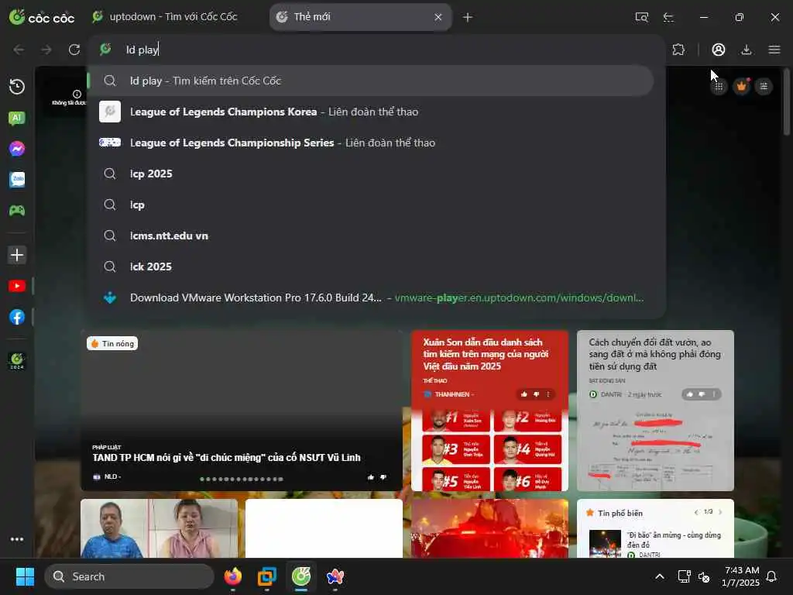This screenshot has height=595, width=793.
Task: Open VMware from the taskbar
Action: tap(266, 576)
